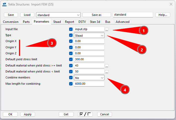Open the Advanced tab
Viewport: 176px width, 120px height.
pyautogui.click(x=122, y=22)
